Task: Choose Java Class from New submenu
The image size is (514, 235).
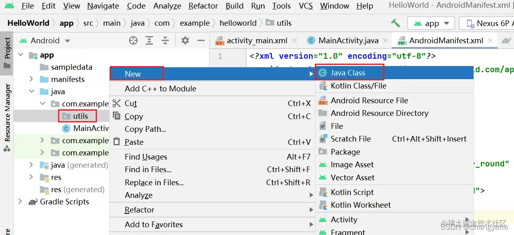Action: click(394, 73)
